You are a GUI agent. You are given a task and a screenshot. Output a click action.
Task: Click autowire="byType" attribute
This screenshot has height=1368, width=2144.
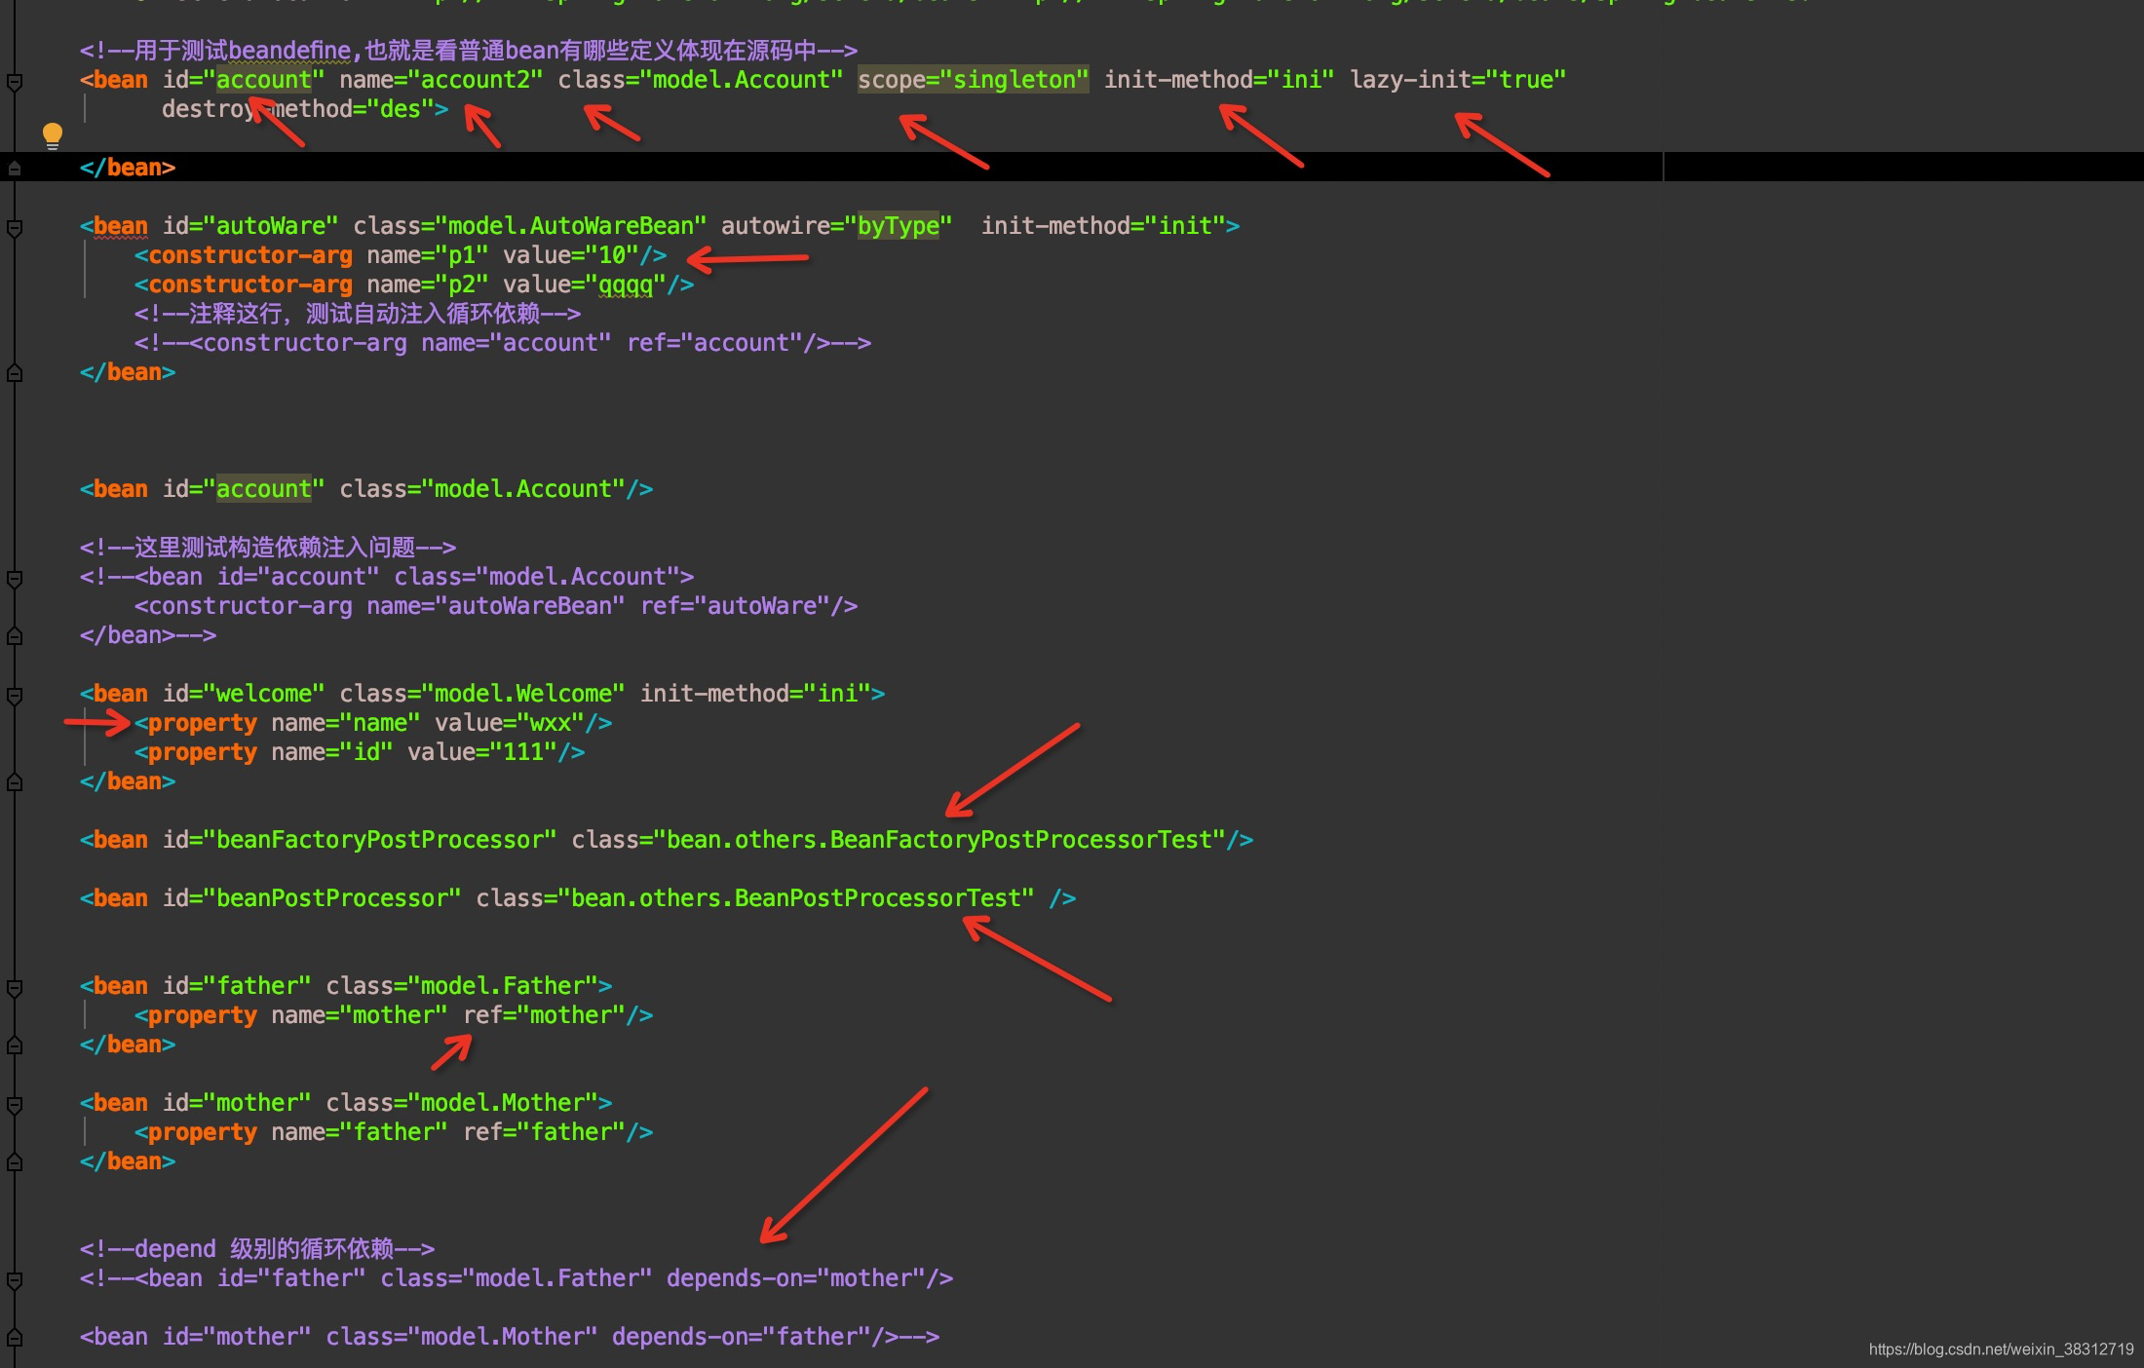click(837, 226)
